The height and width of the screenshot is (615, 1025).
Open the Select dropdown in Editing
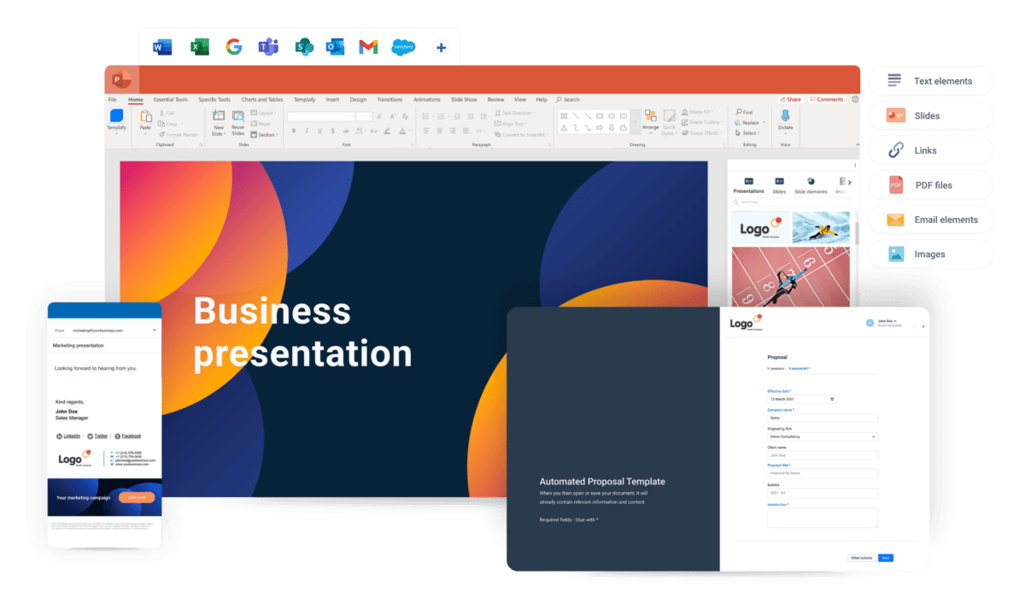(x=747, y=133)
